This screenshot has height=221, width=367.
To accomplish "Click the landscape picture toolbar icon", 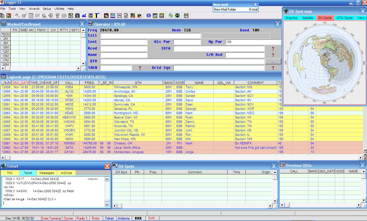I will pos(113,15).
